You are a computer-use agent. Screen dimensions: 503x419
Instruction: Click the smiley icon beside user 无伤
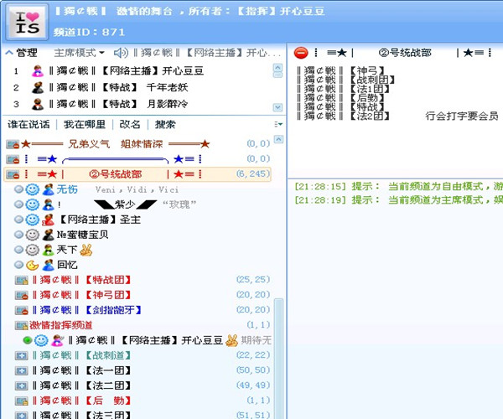click(33, 189)
